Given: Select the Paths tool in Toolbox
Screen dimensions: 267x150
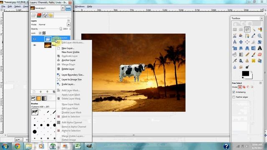Looking at the screenshot, I should click(247, 36).
